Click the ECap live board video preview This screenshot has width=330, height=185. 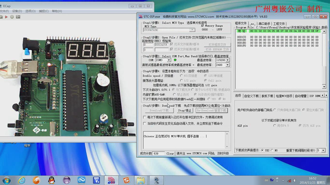click(x=68, y=78)
